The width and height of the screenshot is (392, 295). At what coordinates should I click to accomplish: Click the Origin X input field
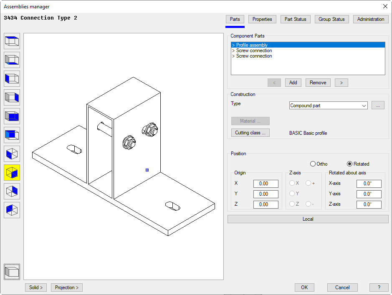click(x=266, y=184)
